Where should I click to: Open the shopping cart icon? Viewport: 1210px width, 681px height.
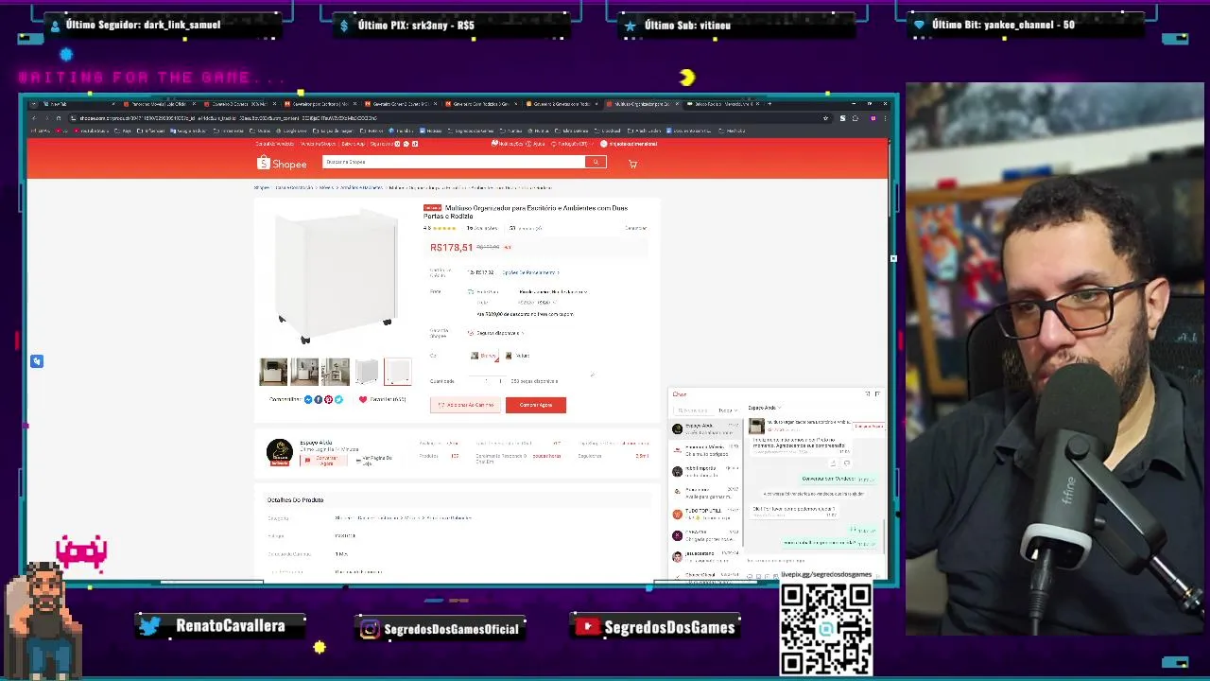(x=632, y=164)
